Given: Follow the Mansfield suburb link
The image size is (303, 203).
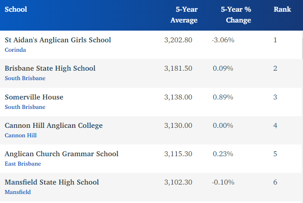Looking at the screenshot, I should (x=18, y=192).
